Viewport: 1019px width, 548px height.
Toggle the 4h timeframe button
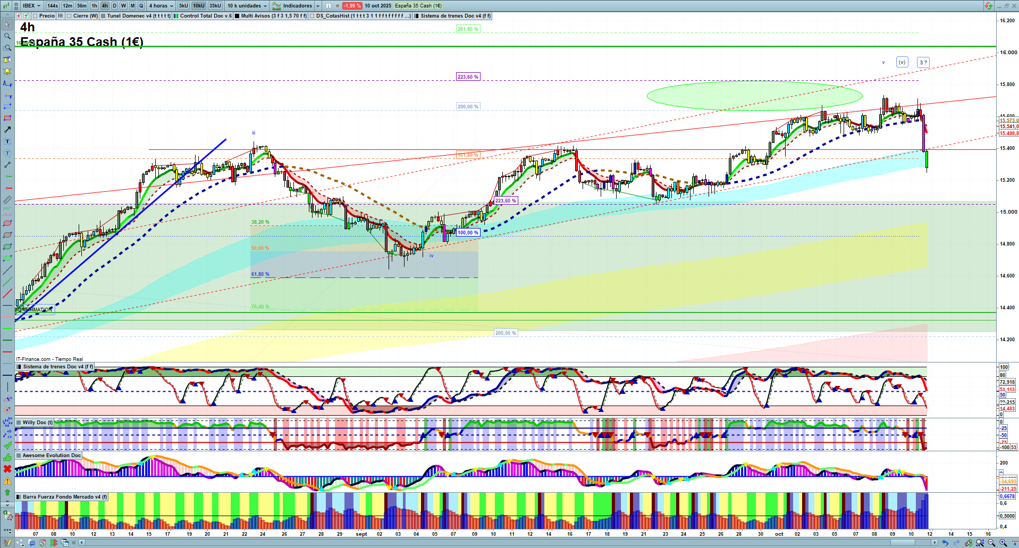105,6
